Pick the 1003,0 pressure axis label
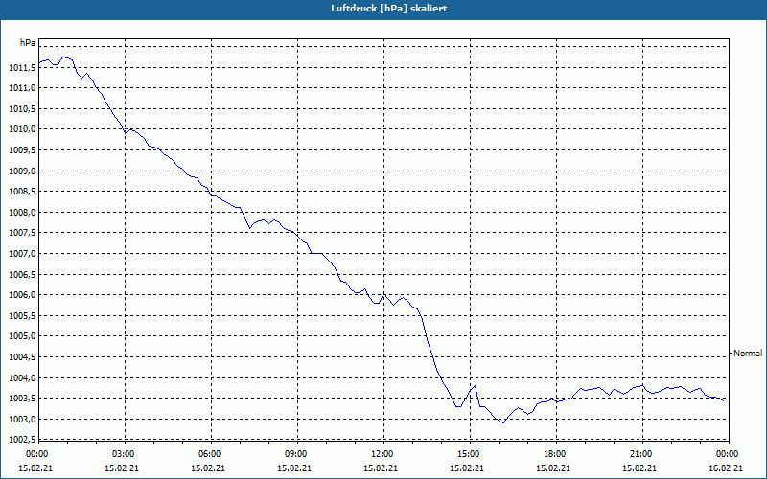Screen dimensions: 767x479 (22, 420)
